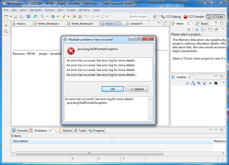Toggle the green dot filter in Outline

click(210, 83)
